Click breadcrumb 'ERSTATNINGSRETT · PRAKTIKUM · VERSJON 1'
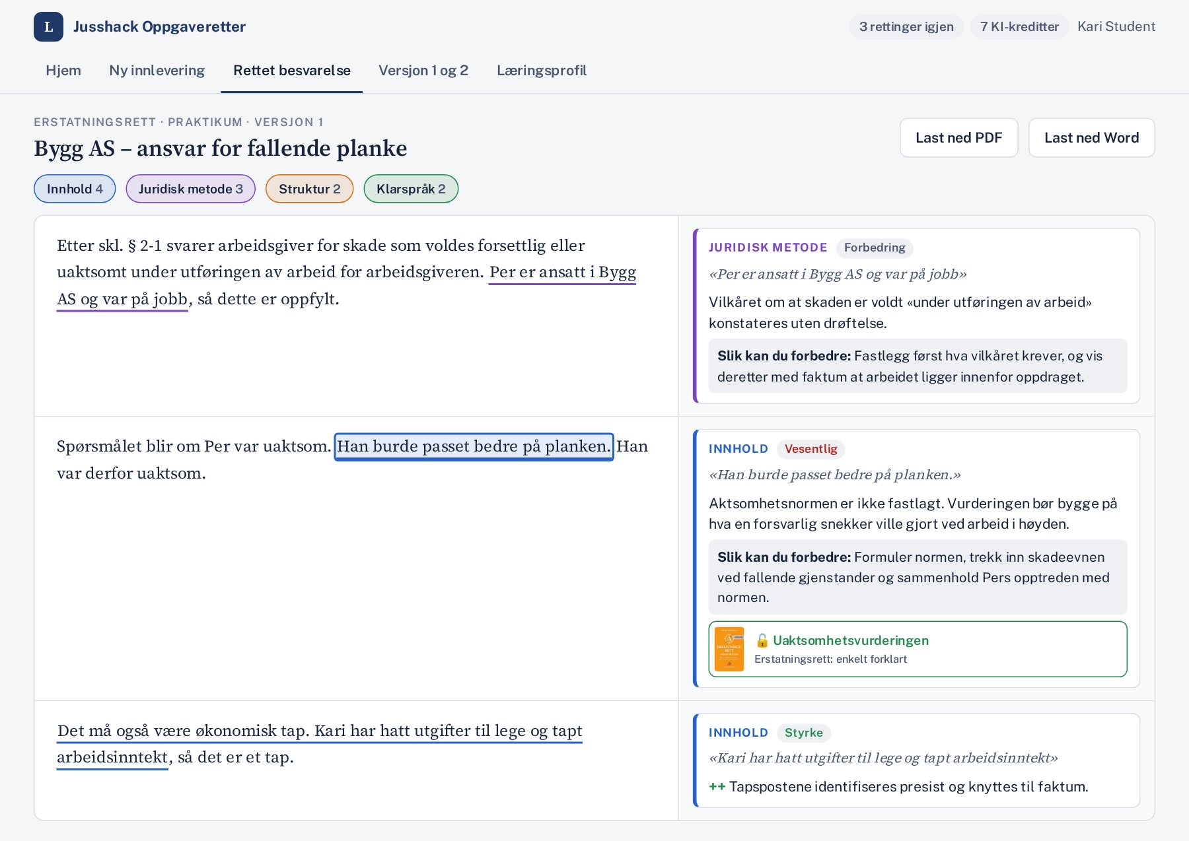1189x841 pixels. pyautogui.click(x=179, y=122)
